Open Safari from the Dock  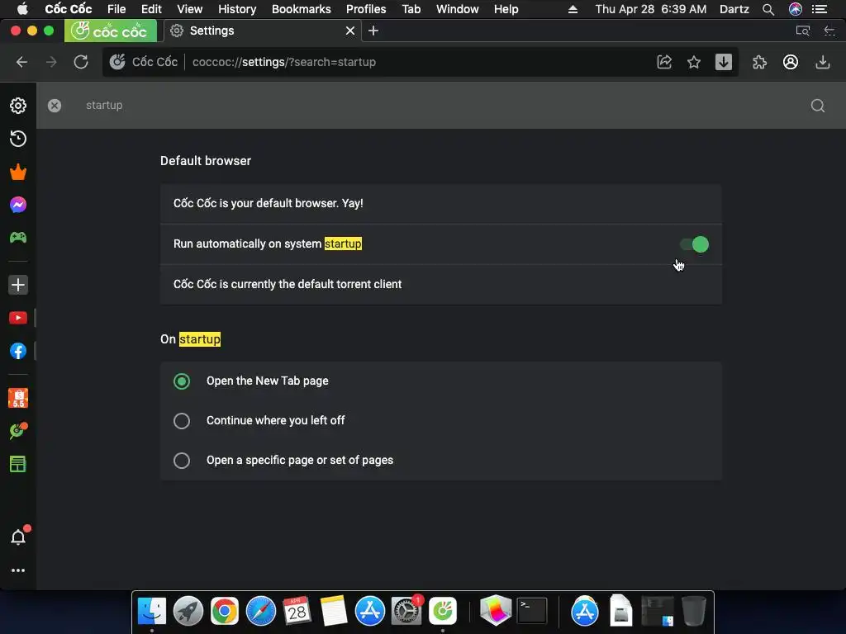point(260,612)
